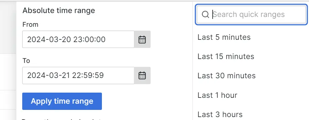Choose the Last 15 minutes quick range
The height and width of the screenshot is (120, 309).
pyautogui.click(x=226, y=56)
